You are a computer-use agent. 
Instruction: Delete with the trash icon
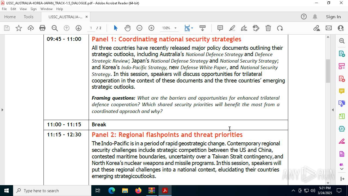coord(268,28)
